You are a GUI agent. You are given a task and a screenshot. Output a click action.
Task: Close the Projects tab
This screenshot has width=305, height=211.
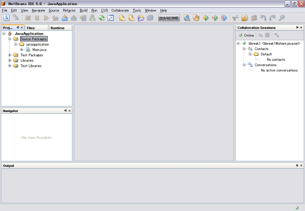(x=22, y=27)
